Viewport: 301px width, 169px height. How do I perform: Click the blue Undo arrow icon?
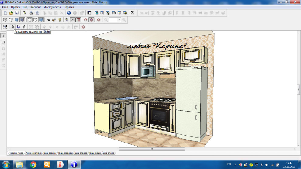coord(69,13)
